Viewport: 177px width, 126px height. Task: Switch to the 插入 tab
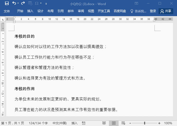coord(30,11)
